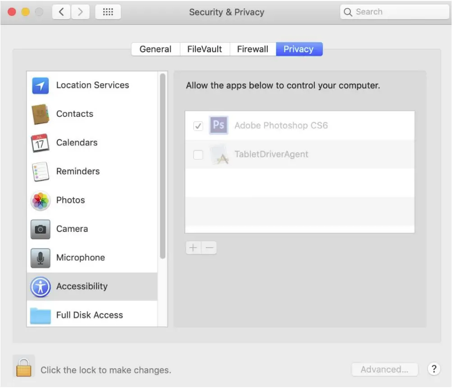
Task: Minimize window with yellow button
Action: click(26, 12)
